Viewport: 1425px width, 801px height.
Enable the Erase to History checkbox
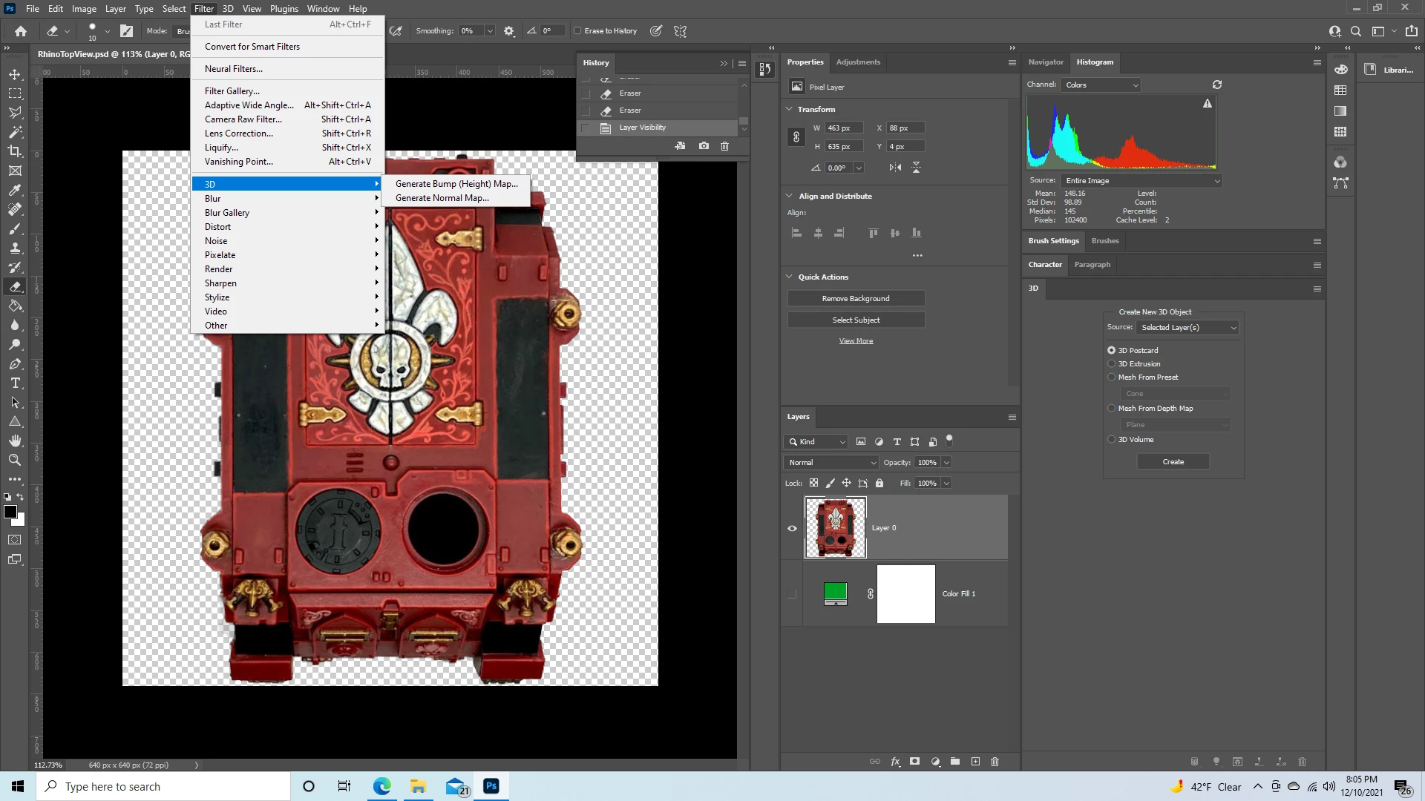pos(578,31)
